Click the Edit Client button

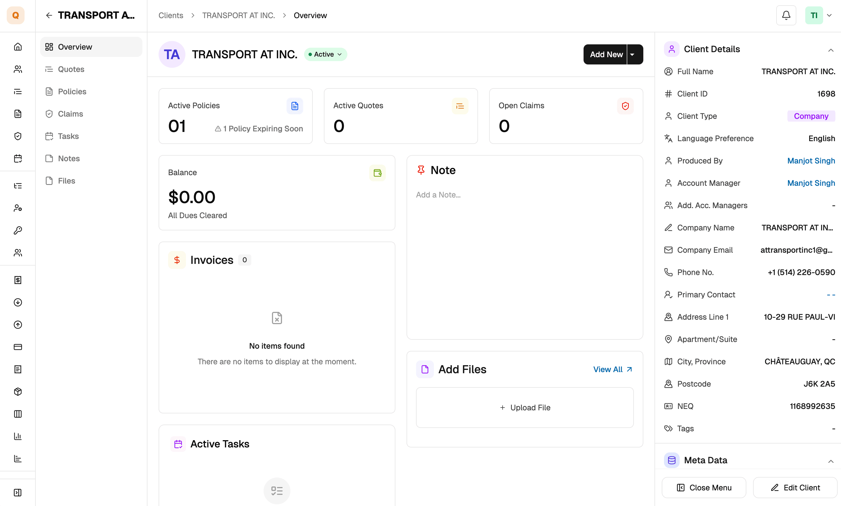(x=795, y=488)
